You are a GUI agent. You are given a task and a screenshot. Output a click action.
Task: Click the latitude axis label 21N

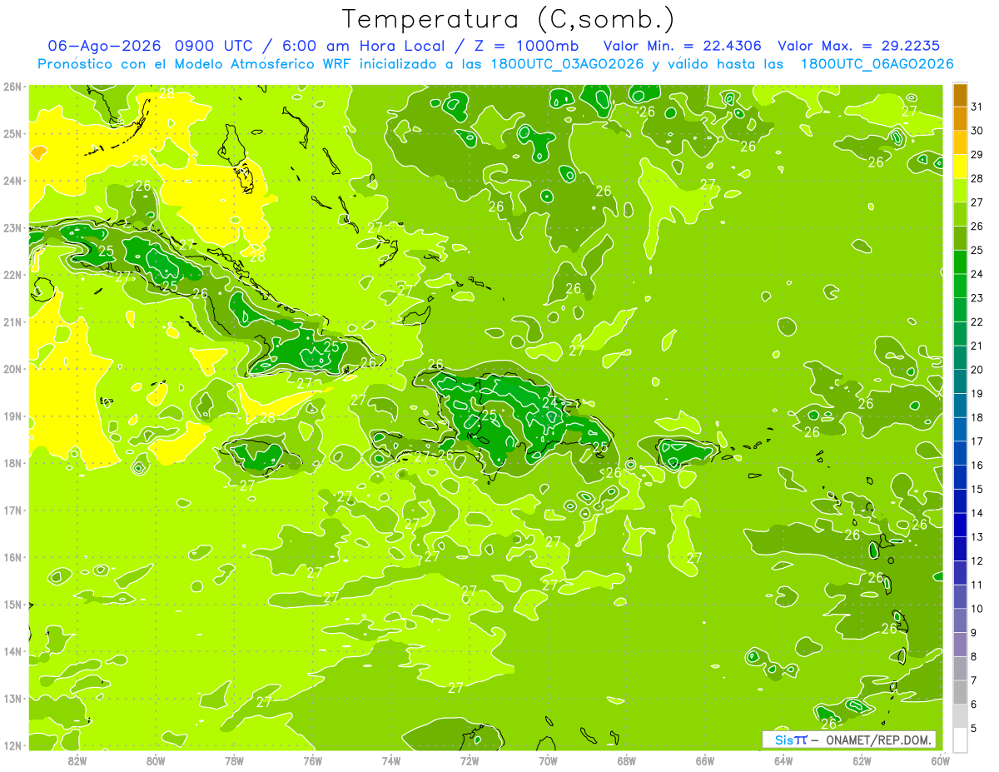click(12, 322)
